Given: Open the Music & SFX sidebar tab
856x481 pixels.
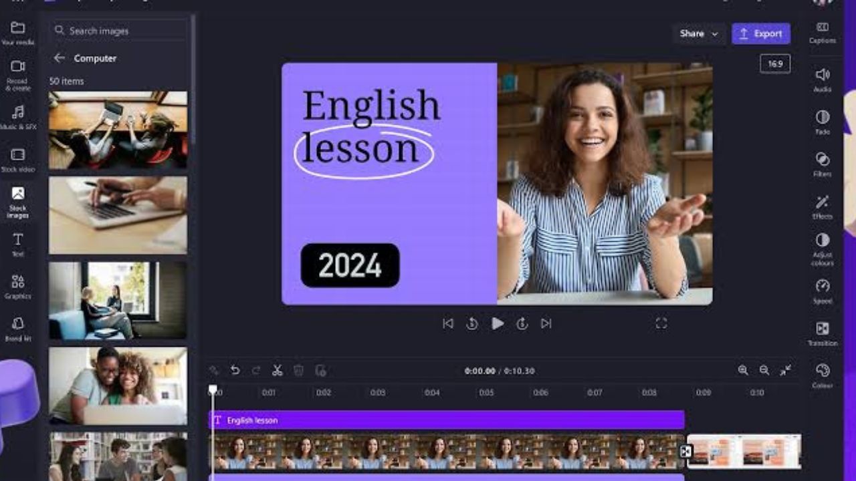Looking at the screenshot, I should tap(18, 116).
